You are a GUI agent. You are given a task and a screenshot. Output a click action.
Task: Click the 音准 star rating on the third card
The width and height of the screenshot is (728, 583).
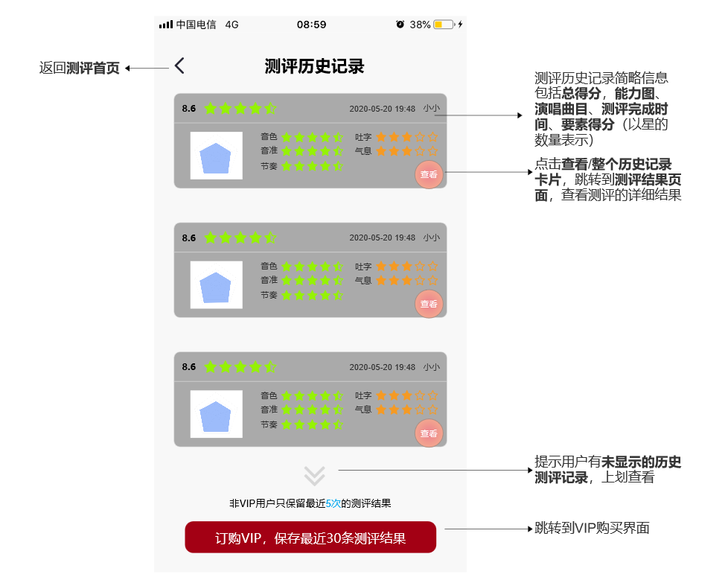coord(313,410)
